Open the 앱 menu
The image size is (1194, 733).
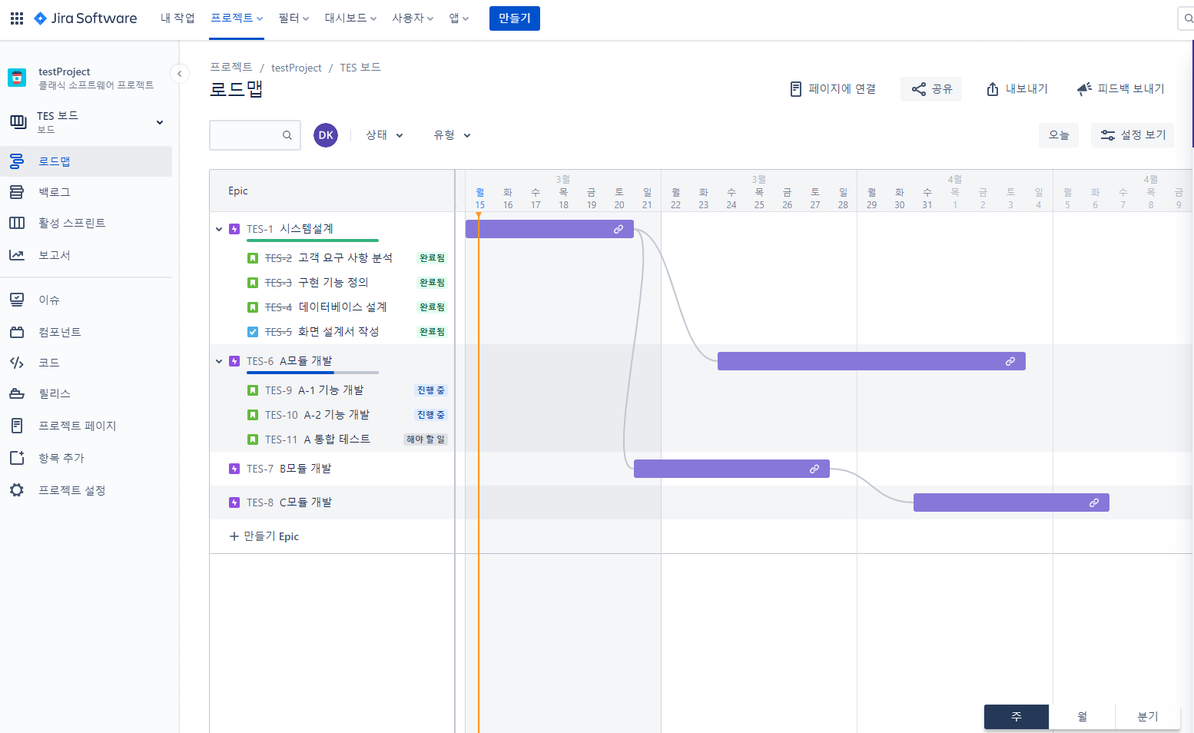459,18
